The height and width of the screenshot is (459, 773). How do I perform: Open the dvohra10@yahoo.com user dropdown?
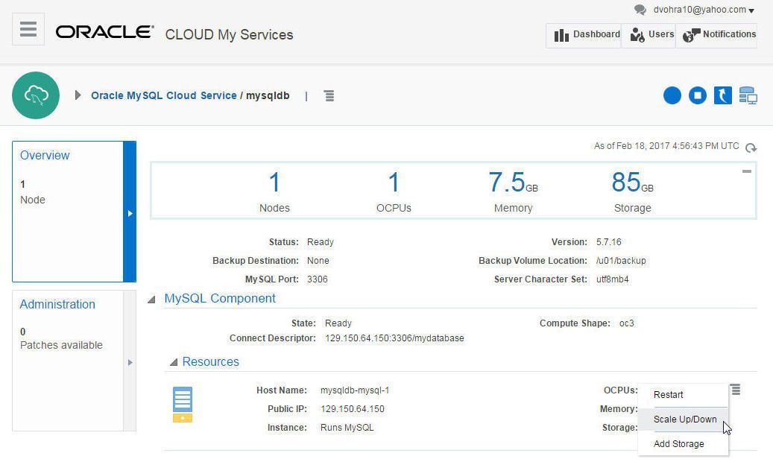[704, 10]
